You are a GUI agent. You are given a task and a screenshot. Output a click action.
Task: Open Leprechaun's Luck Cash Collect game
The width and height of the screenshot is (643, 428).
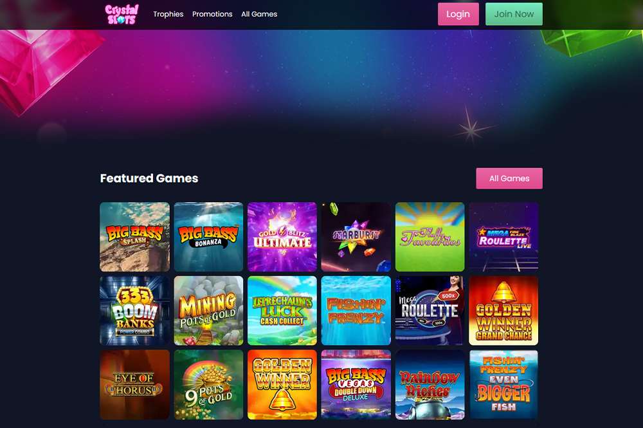pos(282,311)
